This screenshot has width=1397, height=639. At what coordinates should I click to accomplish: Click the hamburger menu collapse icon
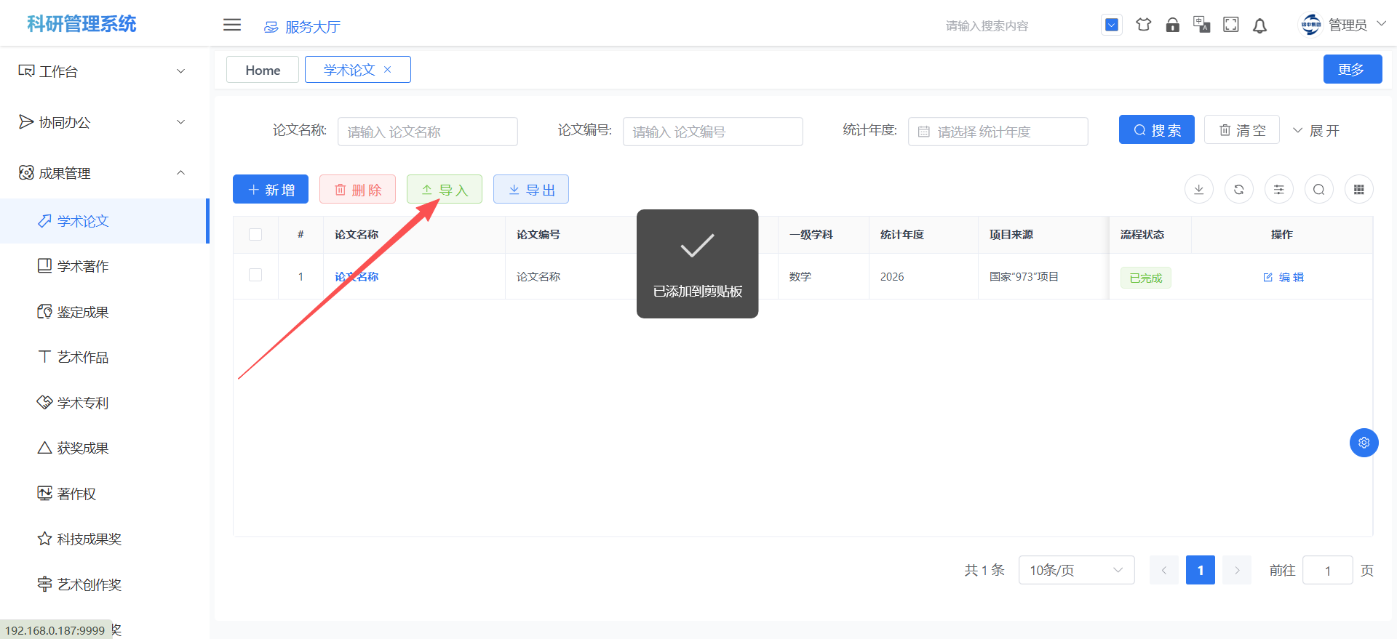tap(232, 25)
